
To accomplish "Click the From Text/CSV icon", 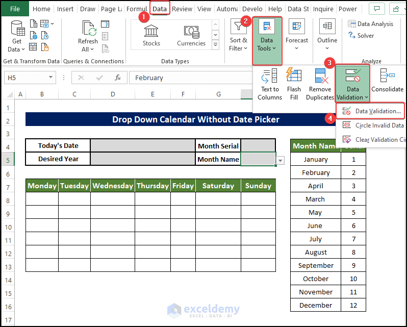I will pyautogui.click(x=34, y=24).
